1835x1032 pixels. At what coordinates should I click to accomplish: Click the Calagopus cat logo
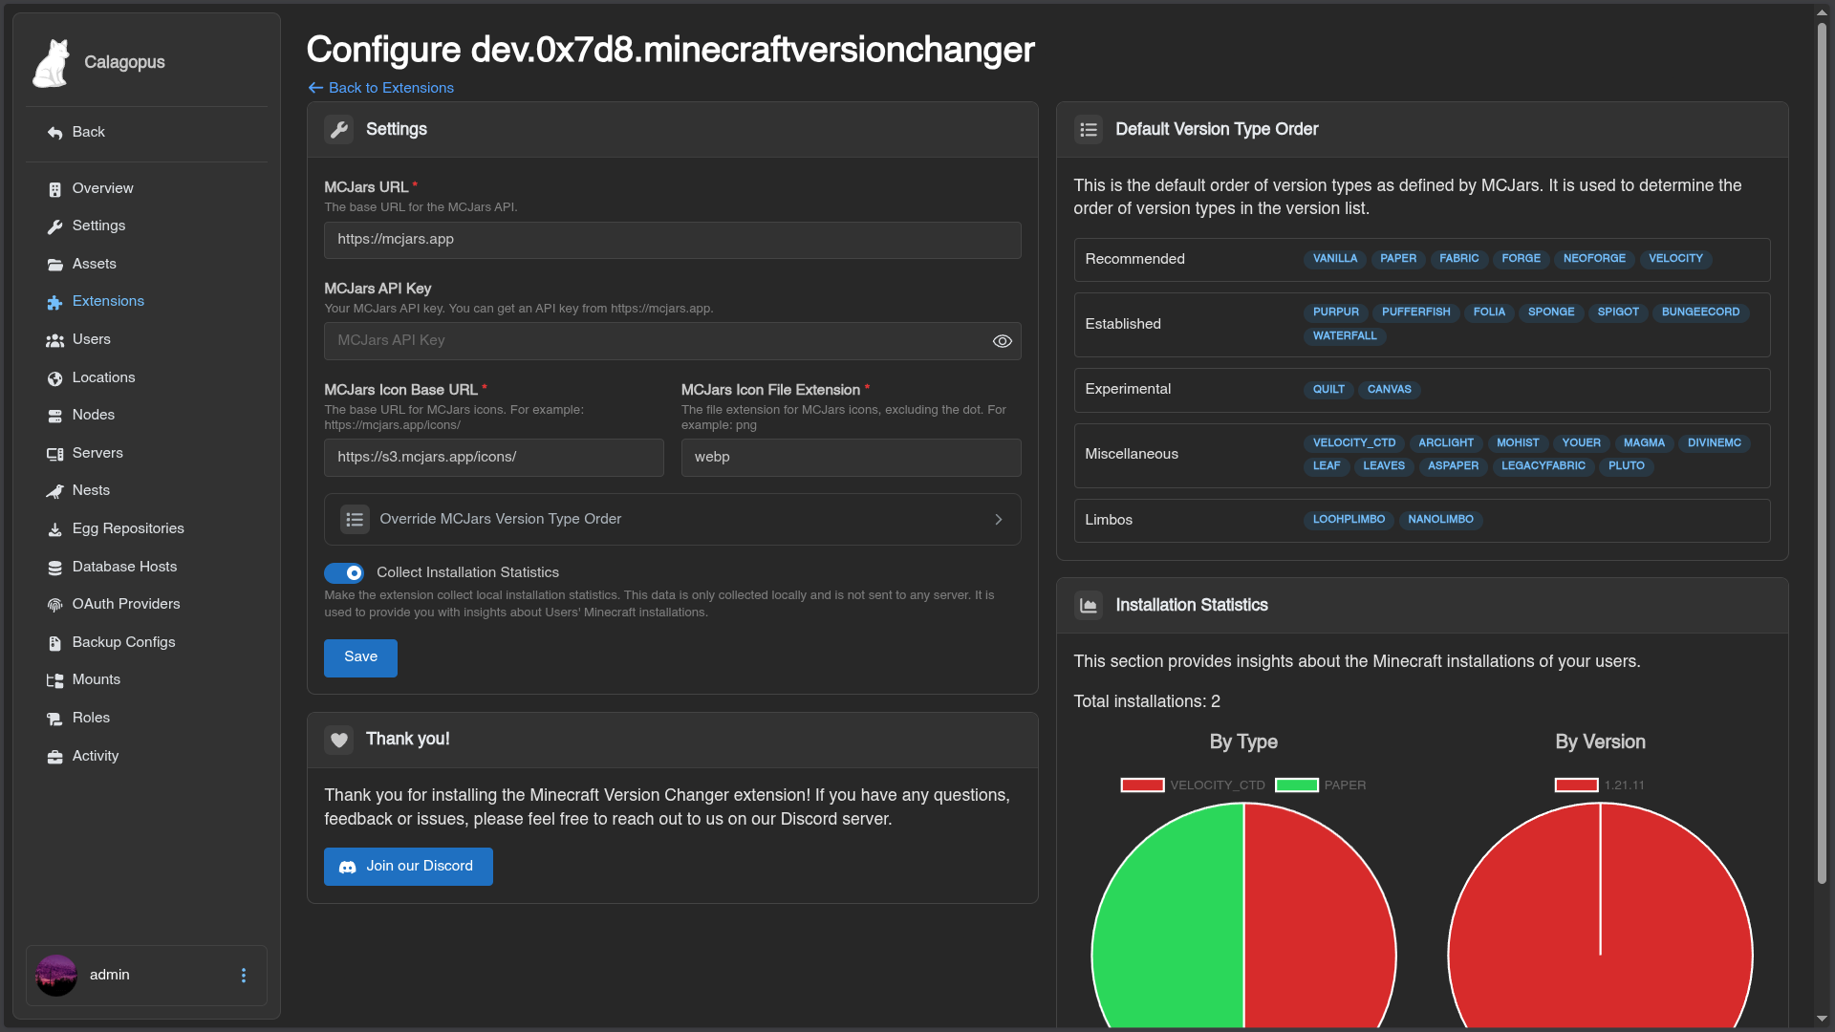tap(51, 63)
